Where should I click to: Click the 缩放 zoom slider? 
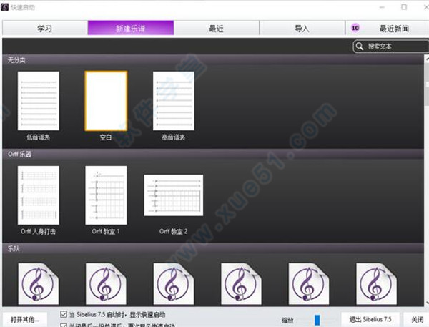pos(316,319)
